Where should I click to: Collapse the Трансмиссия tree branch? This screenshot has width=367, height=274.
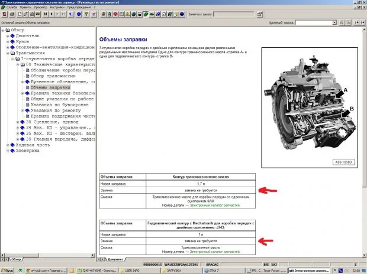coord(8,53)
